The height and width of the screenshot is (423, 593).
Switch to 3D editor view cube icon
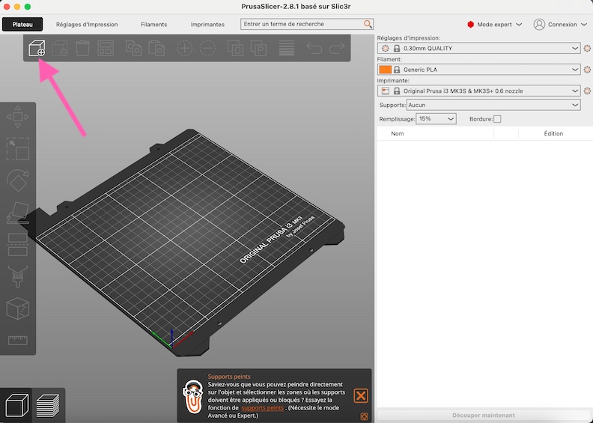tap(16, 405)
